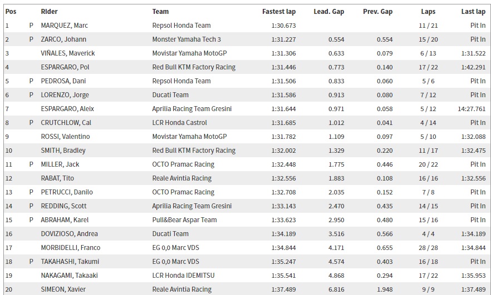
Task: Select Movistar Yamaha MotoGP team for VIÑALES
Action: point(189,53)
